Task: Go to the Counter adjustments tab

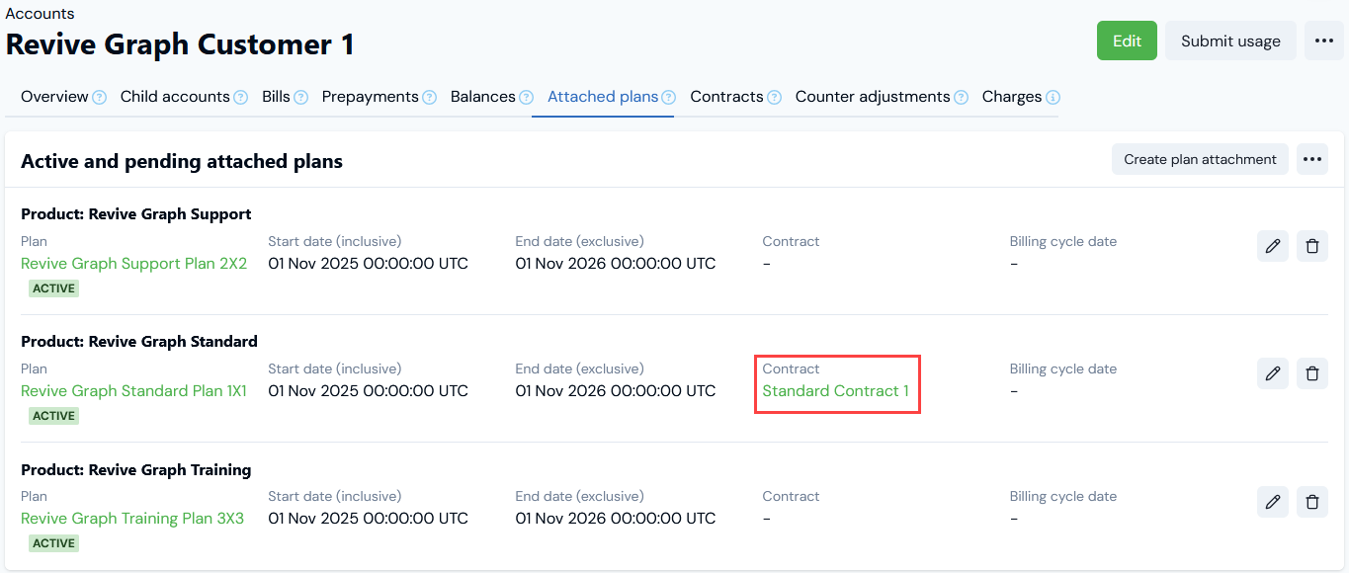Action: (x=873, y=97)
